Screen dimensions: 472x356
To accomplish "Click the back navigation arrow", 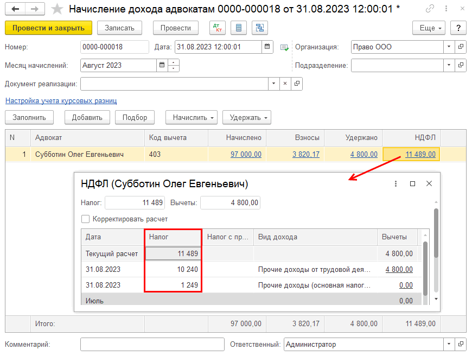I will pyautogui.click(x=15, y=9).
